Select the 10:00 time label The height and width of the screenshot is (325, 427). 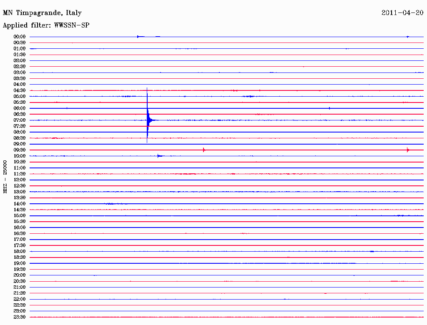point(20,156)
